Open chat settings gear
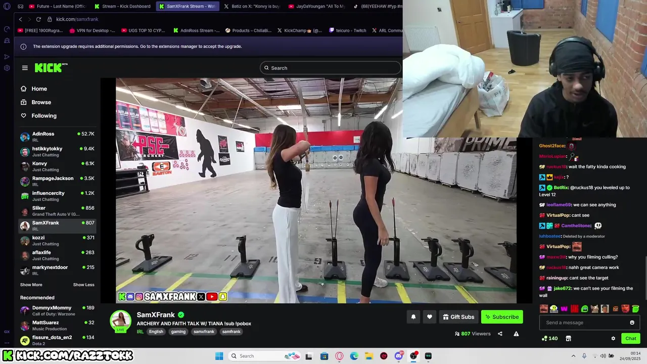Image resolution: width=647 pixels, height=364 pixels. coord(613,339)
